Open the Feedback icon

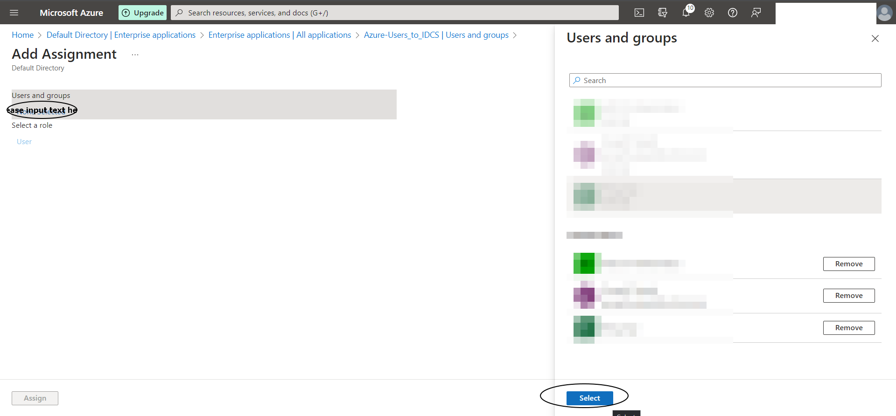(756, 13)
